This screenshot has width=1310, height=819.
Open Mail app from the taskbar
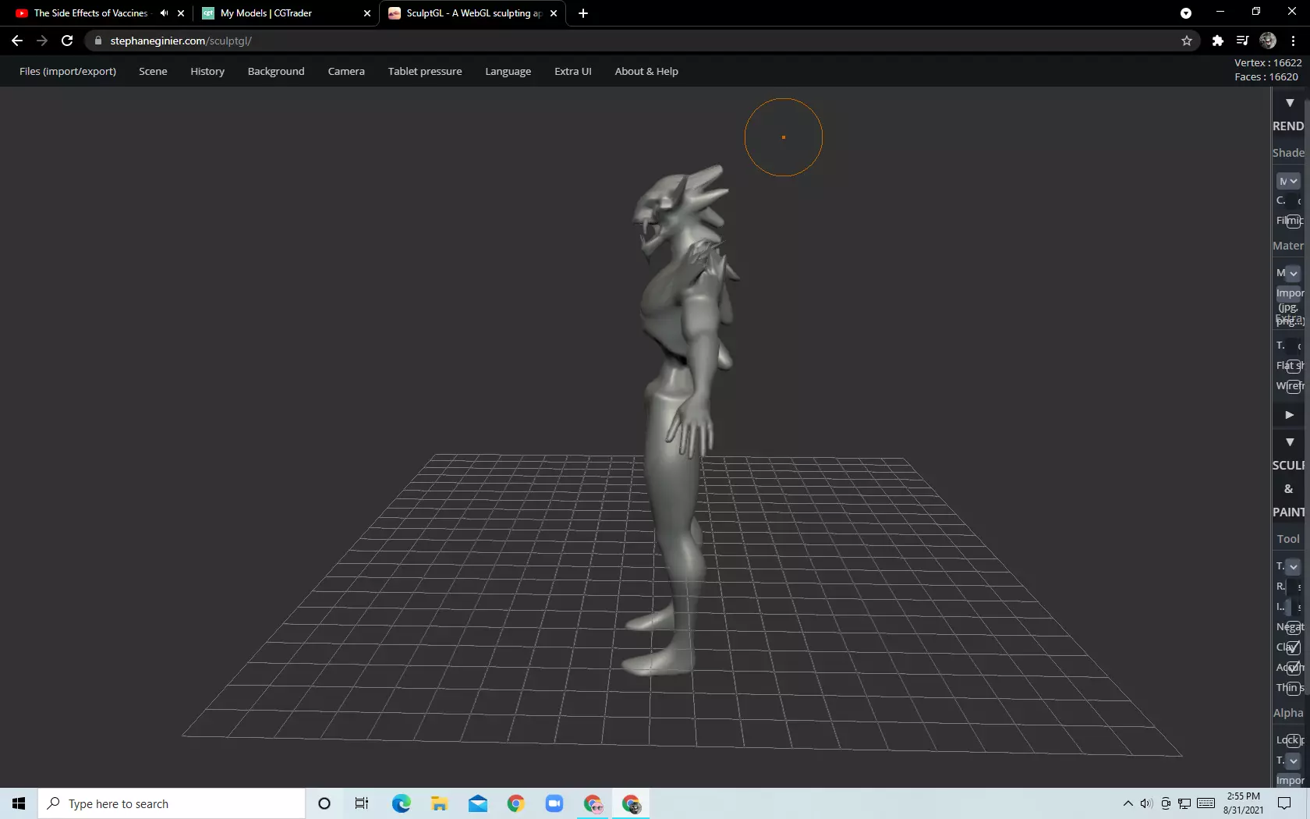coord(477,803)
